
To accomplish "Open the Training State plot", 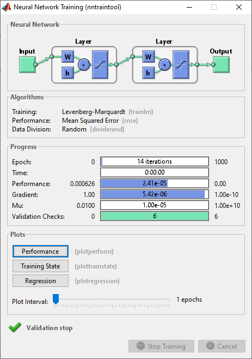I will point(40,266).
